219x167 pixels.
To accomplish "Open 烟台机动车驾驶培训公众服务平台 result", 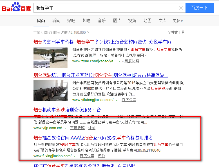I will [67, 110].
